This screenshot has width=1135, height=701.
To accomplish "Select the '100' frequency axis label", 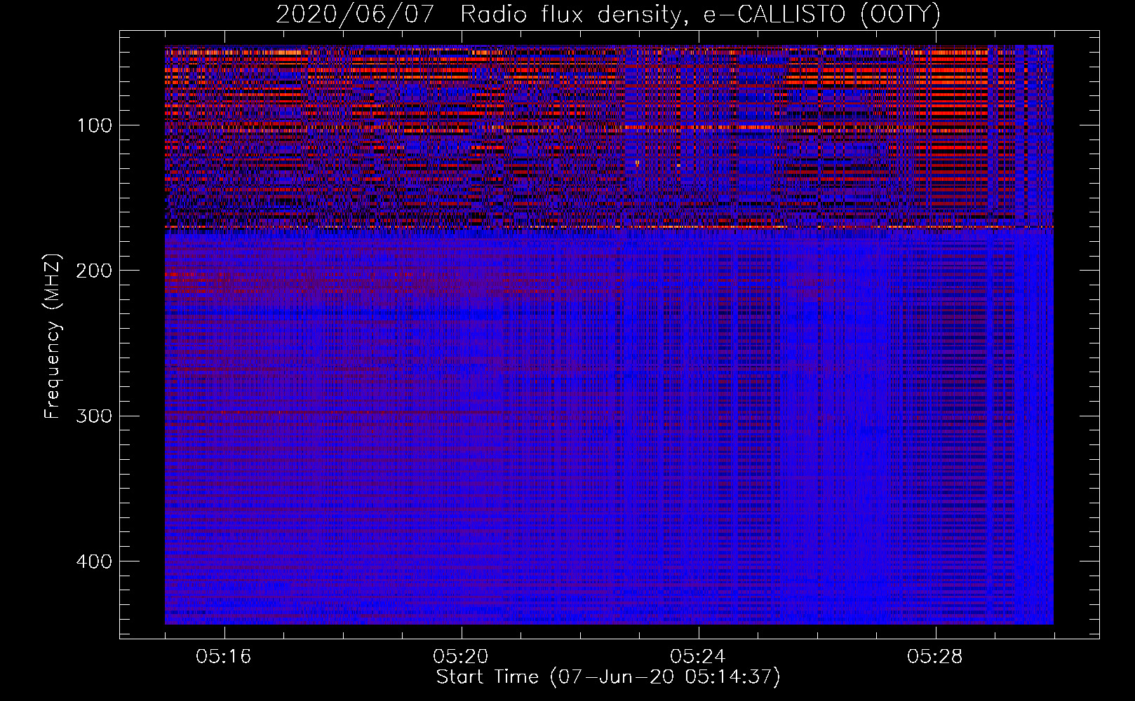I will click(x=95, y=126).
